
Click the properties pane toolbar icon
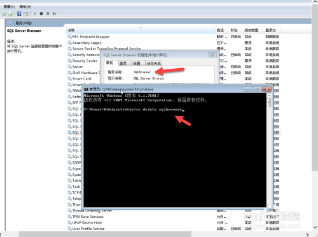(x=26, y=14)
